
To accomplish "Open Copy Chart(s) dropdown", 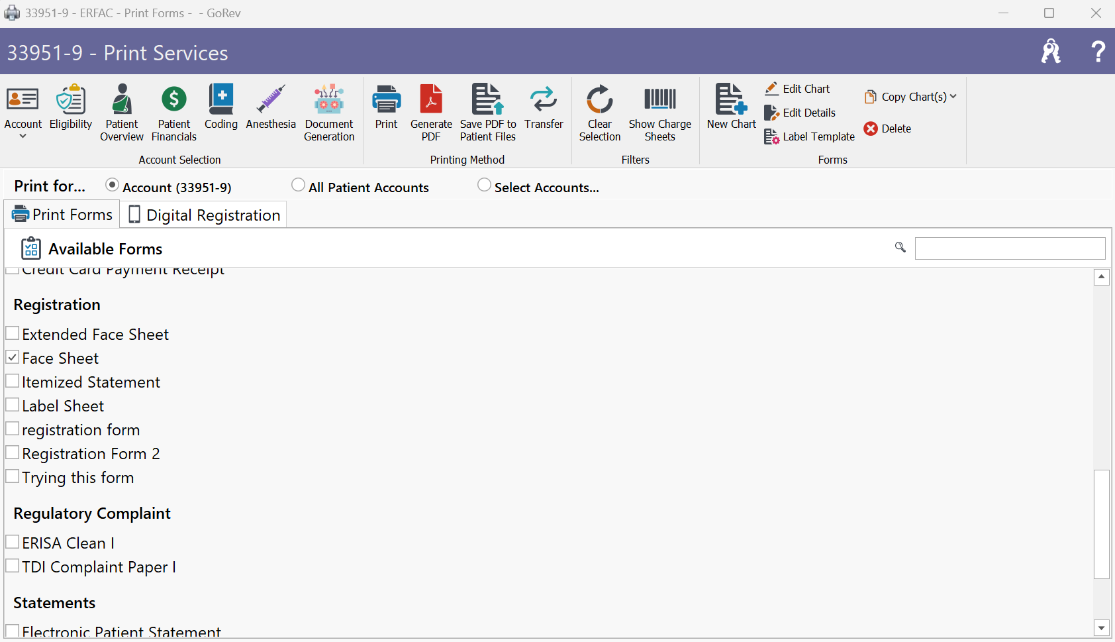I will point(910,97).
